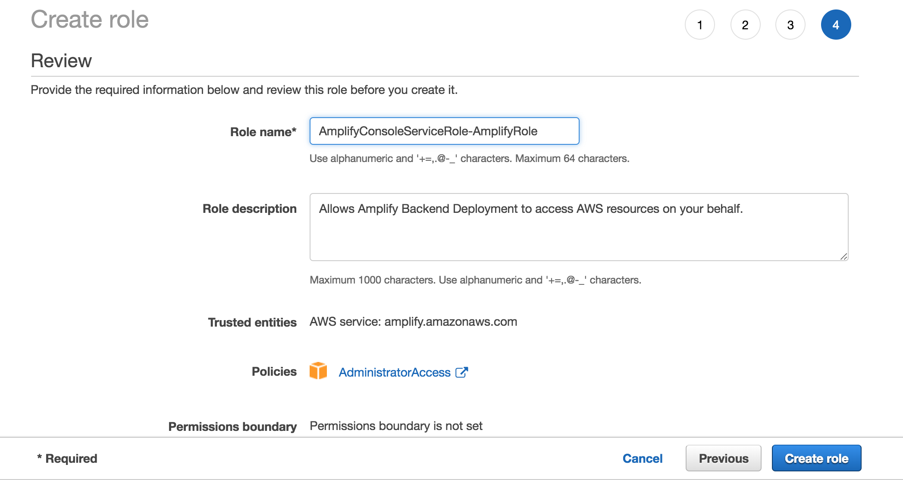Viewport: 903px width, 480px height.
Task: Click the Policies label
Action: pos(274,371)
